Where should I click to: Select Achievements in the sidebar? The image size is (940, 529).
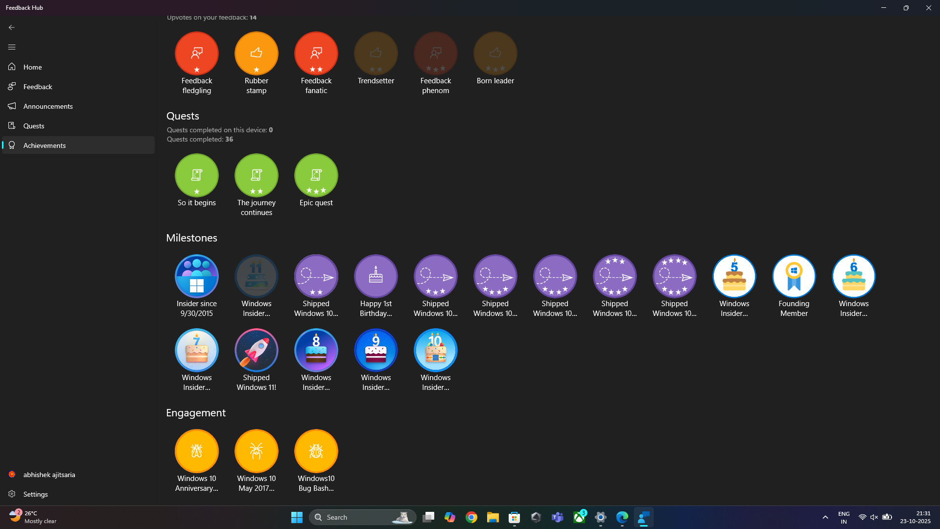coord(78,145)
